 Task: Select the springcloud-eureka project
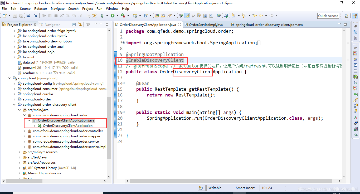tap(38, 94)
